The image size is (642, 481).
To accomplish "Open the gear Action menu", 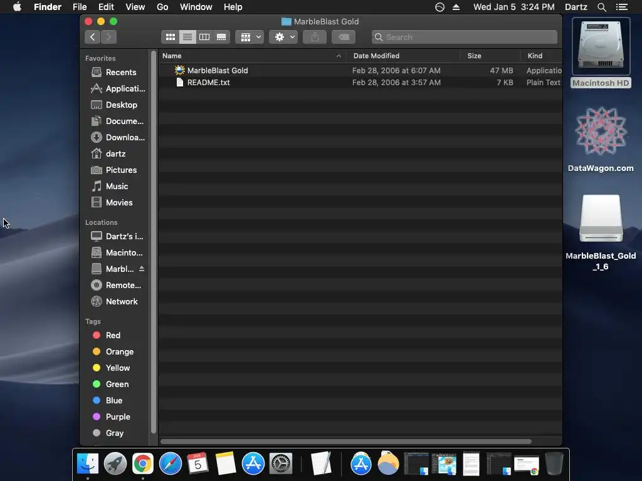I will tap(283, 37).
